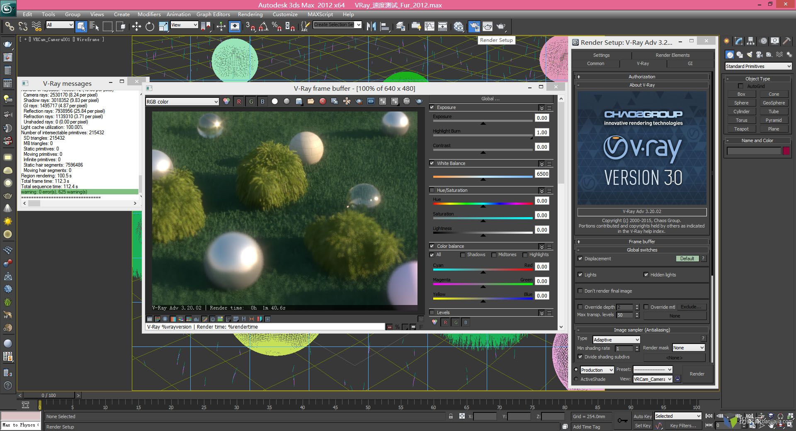This screenshot has width=796, height=431.
Task: Expand the Authorization rollout
Action: [641, 77]
